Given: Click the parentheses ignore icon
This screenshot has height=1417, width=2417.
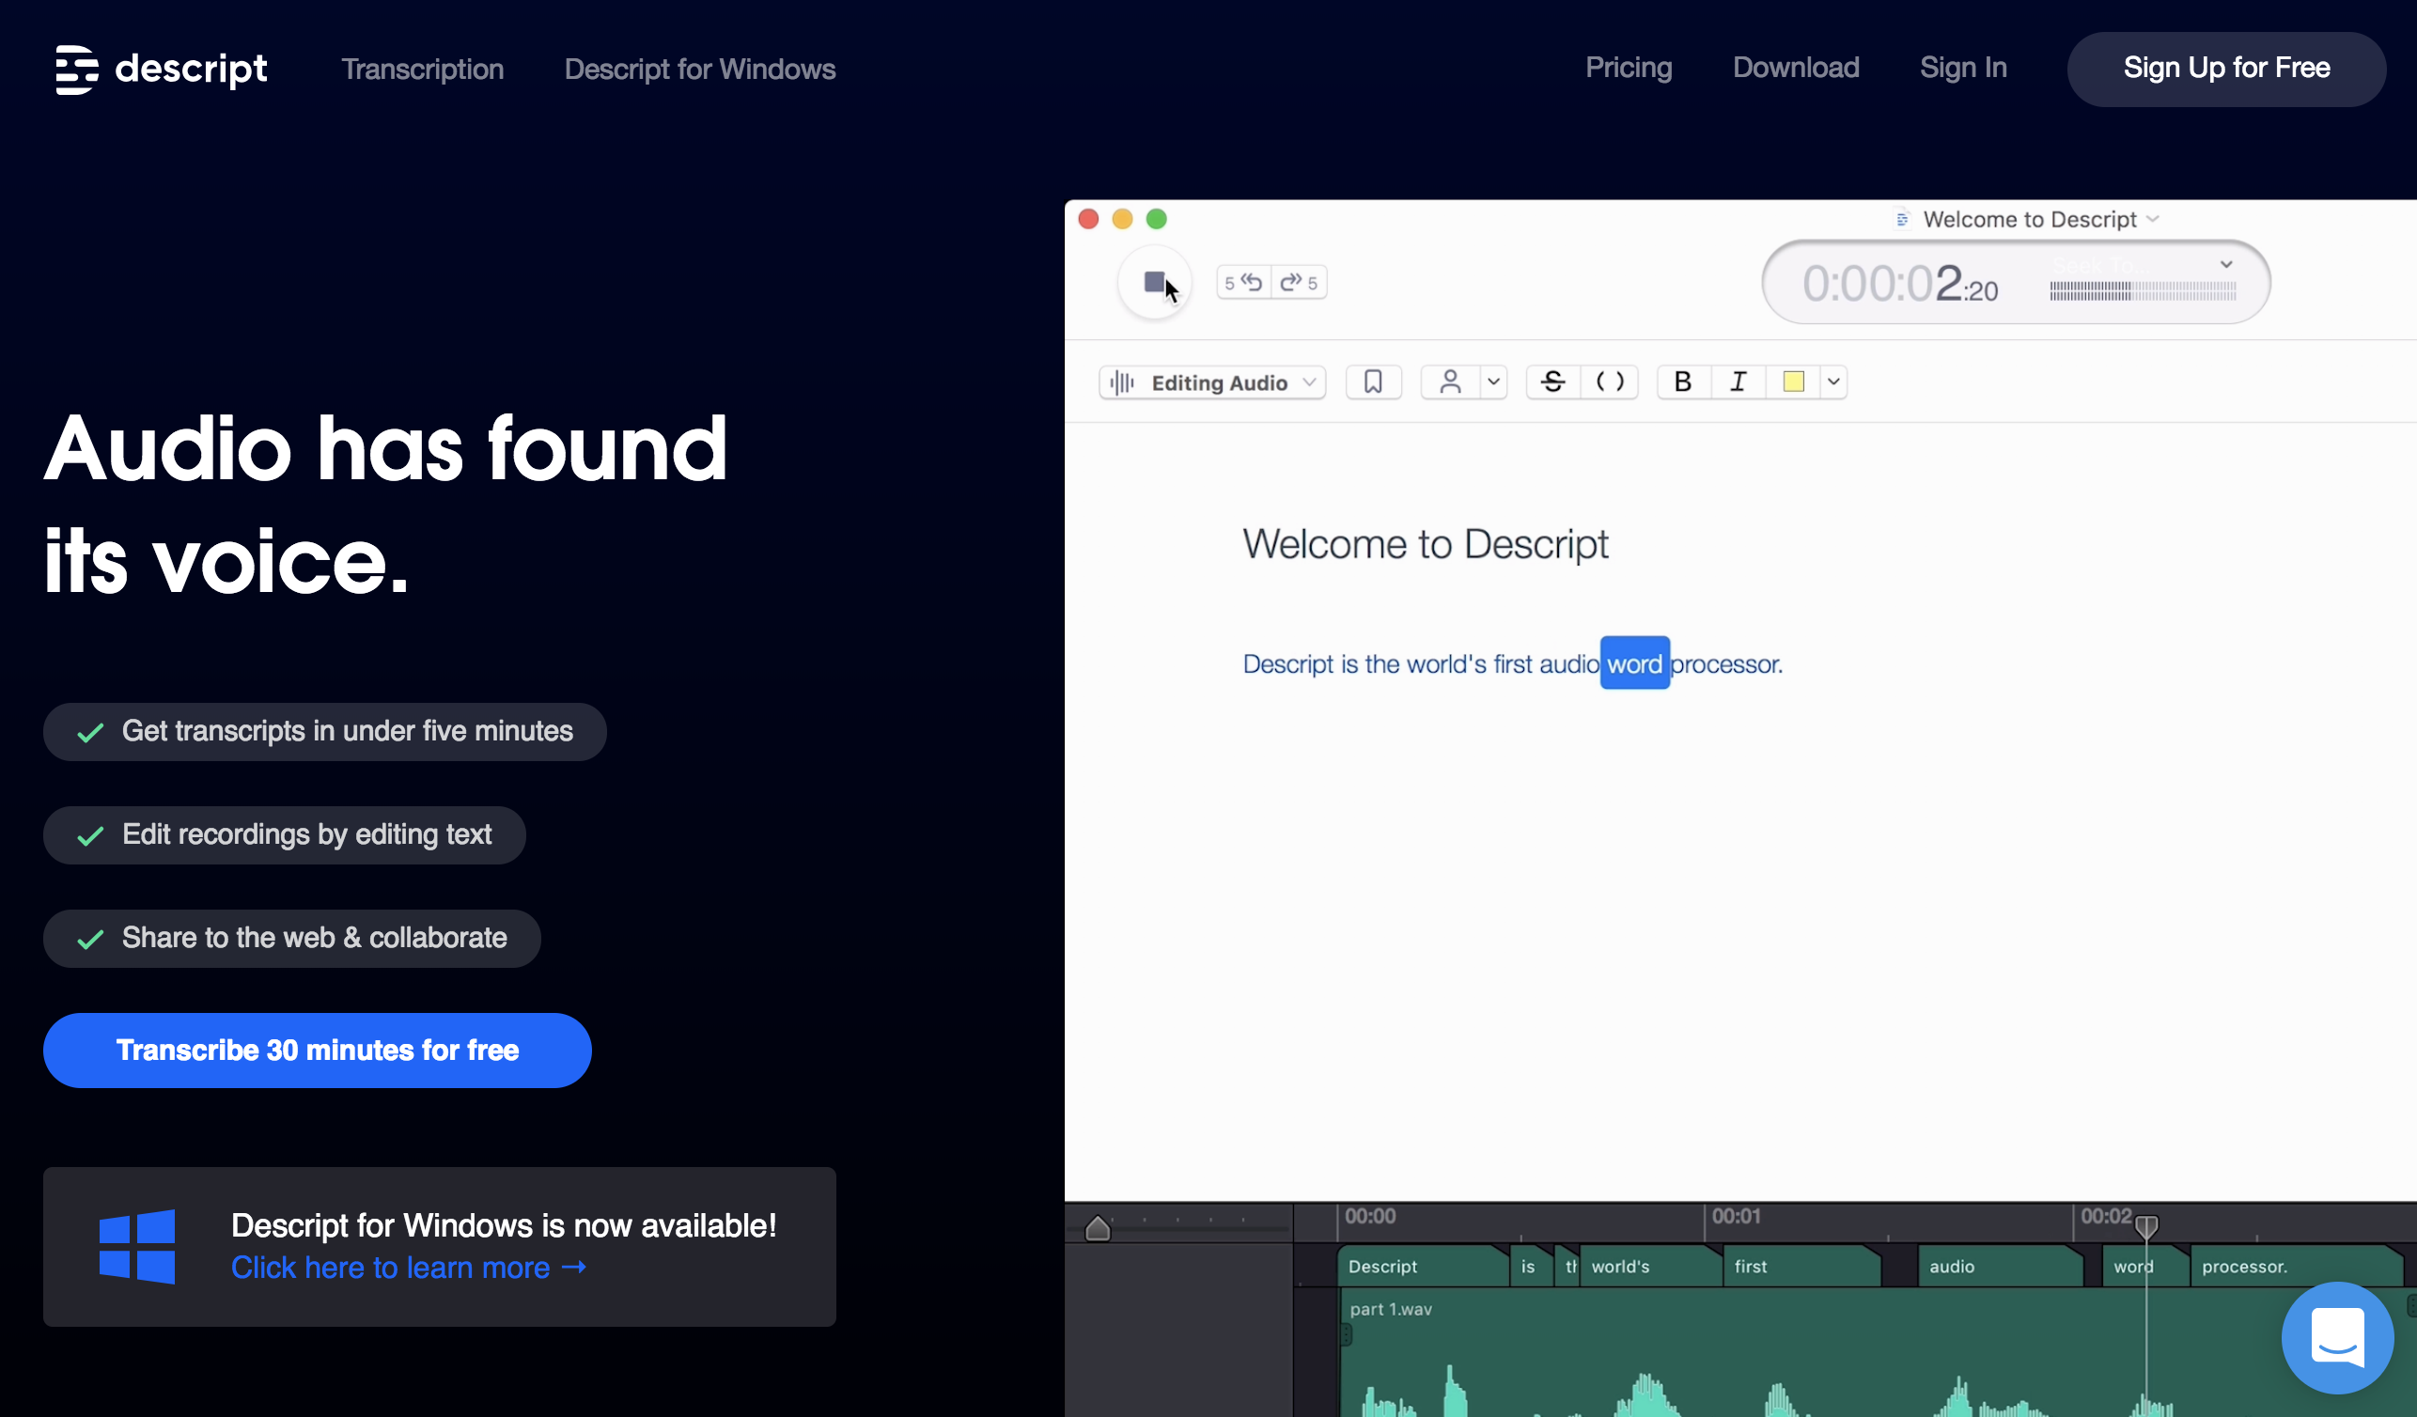Looking at the screenshot, I should [x=1610, y=381].
